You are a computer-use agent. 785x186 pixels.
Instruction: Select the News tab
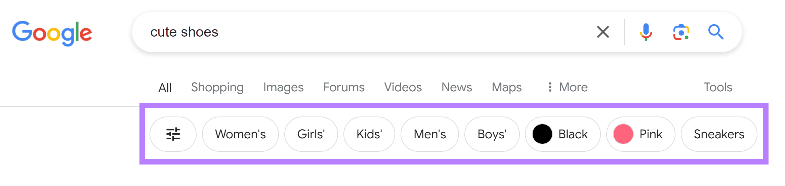point(457,87)
